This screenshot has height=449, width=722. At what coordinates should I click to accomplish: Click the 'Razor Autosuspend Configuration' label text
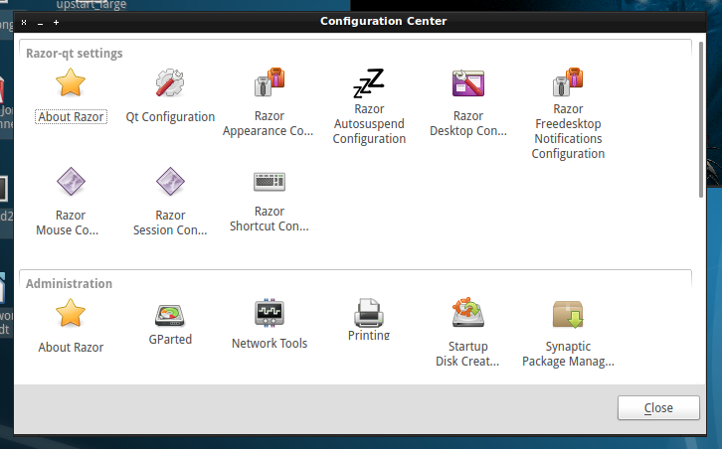pyautogui.click(x=369, y=124)
